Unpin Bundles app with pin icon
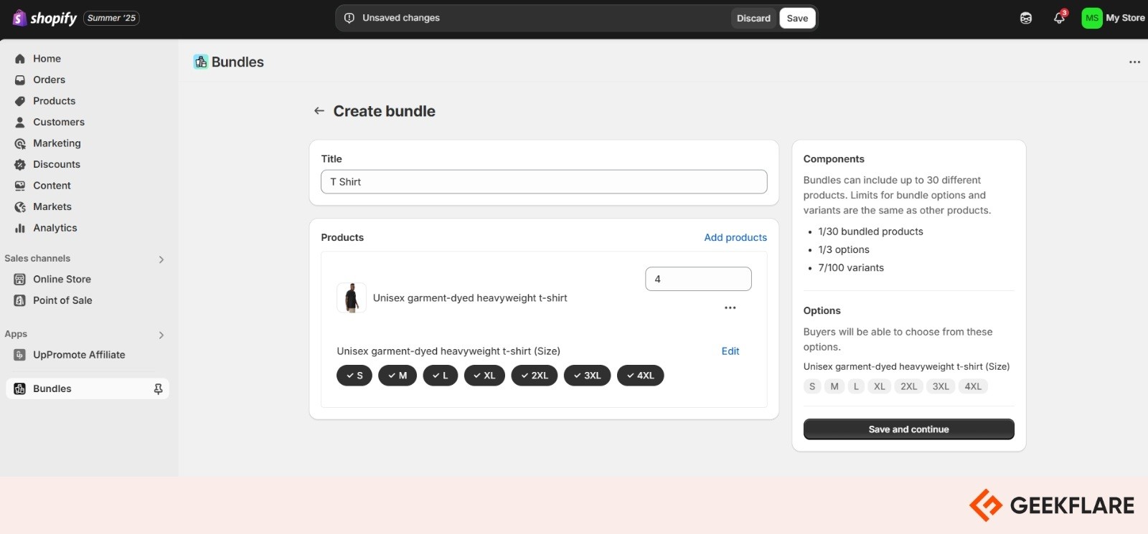 [x=158, y=388]
